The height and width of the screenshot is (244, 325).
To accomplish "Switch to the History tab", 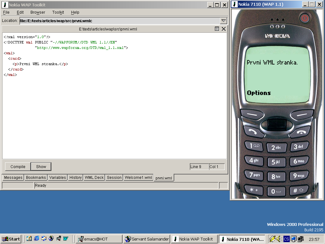I will coord(76,178).
